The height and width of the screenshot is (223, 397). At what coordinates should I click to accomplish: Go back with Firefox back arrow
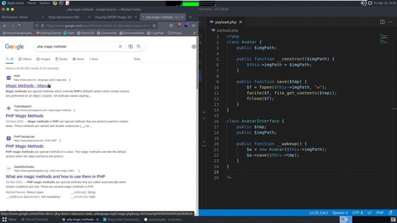[5, 25]
